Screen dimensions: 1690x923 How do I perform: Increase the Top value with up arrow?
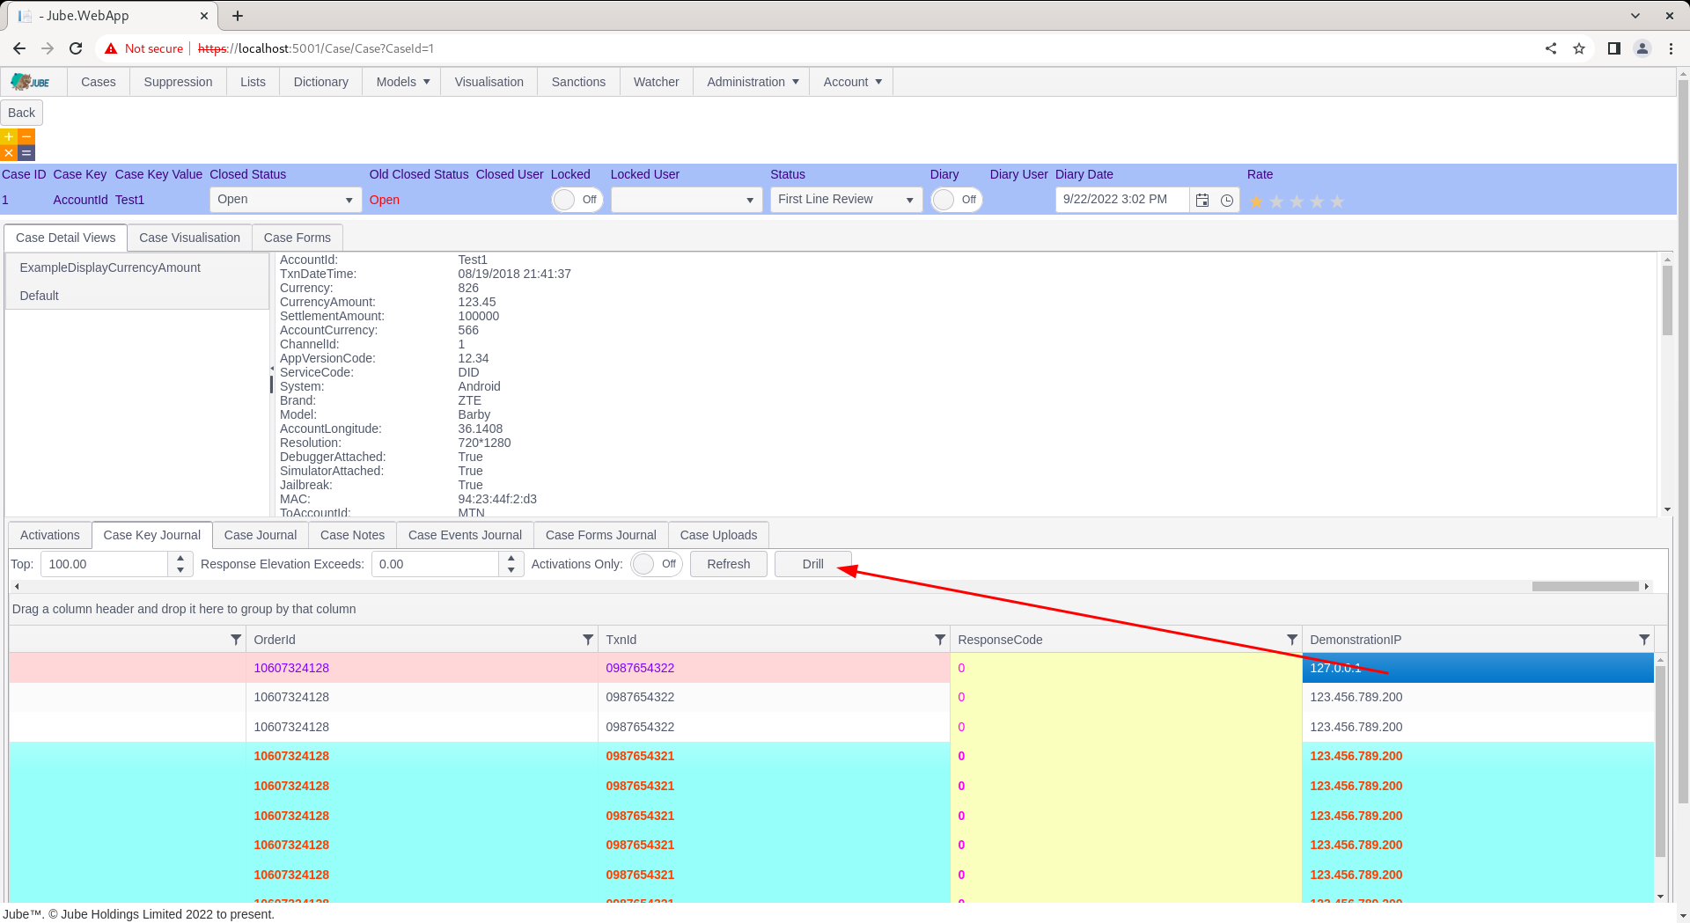180,558
